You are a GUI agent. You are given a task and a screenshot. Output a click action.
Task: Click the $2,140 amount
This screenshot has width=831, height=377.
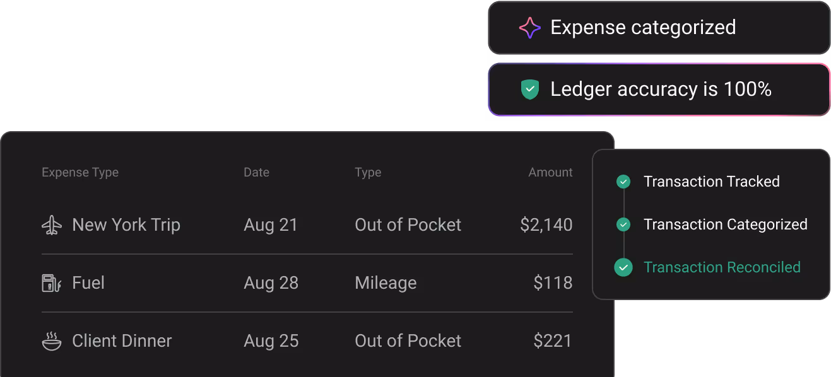[546, 225]
